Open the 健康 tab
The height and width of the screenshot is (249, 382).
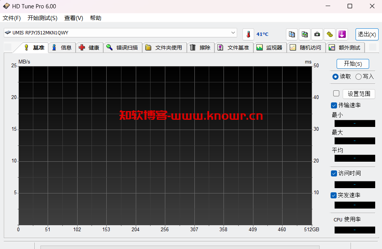[89, 48]
